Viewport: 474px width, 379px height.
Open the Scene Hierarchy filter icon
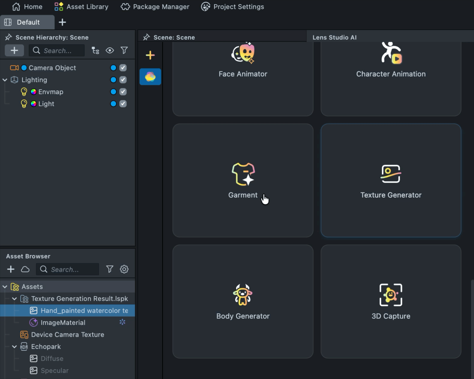point(124,50)
